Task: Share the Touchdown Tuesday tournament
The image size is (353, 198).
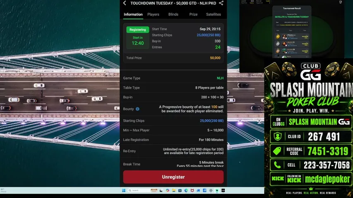Action: 221,3
